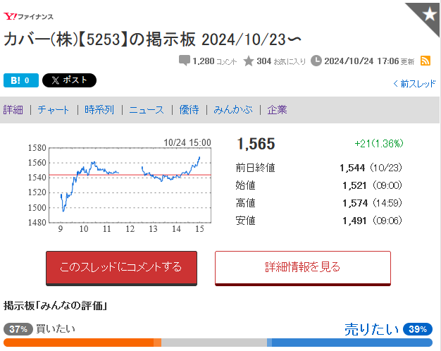
Task: Click the 始値 value 1,521
Action: (x=354, y=185)
